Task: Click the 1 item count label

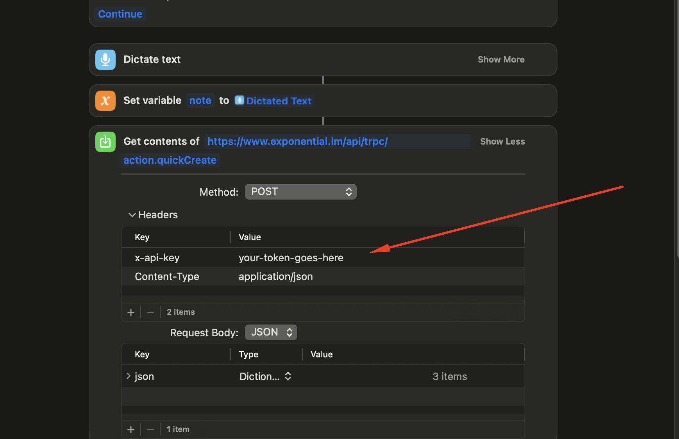Action: click(x=178, y=429)
